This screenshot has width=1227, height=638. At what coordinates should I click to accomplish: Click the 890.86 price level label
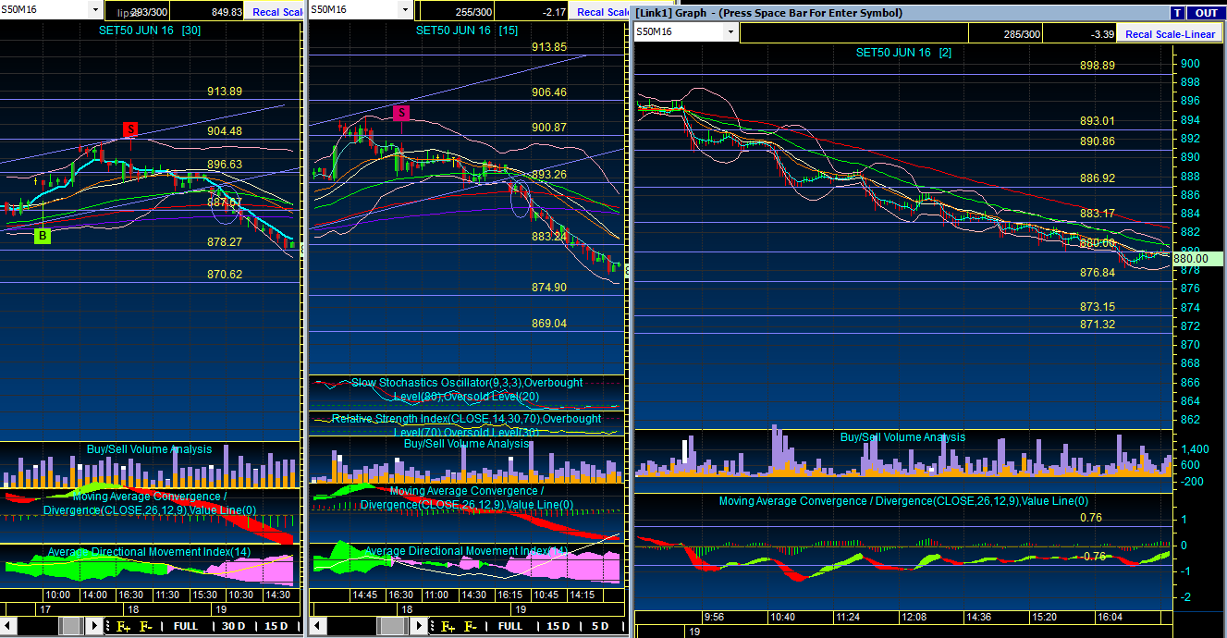point(1098,141)
